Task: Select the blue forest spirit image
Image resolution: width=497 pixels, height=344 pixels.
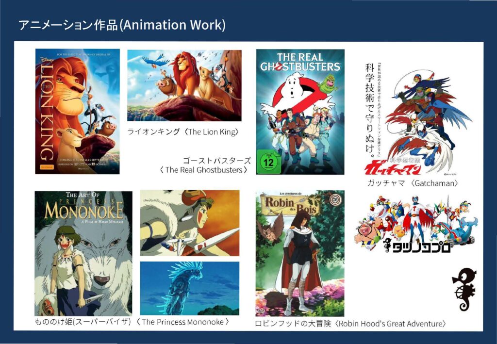Action: (x=190, y=288)
